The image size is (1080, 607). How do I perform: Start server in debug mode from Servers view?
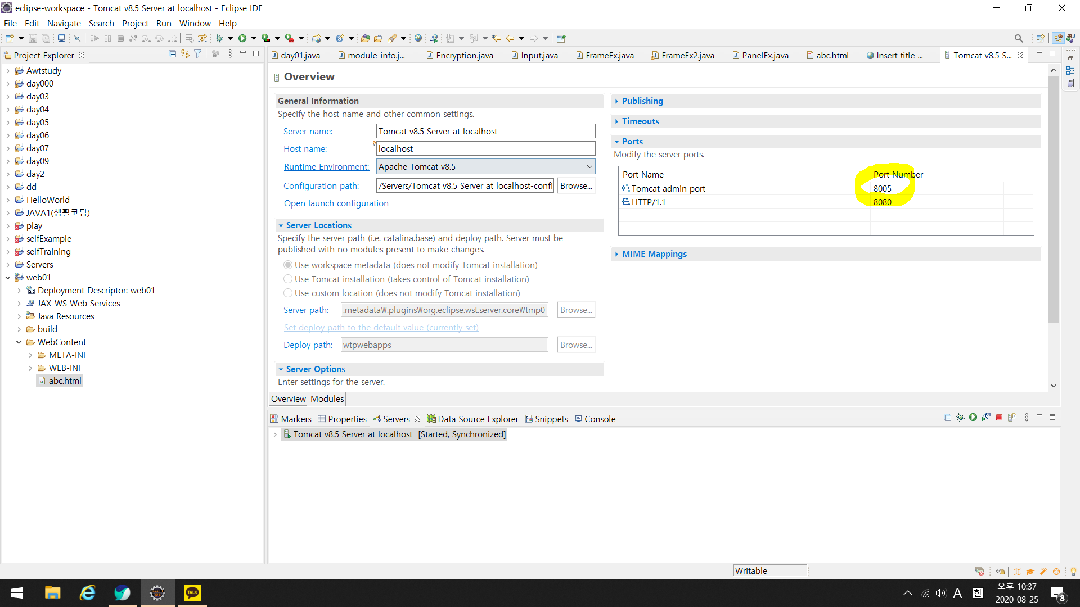(x=960, y=418)
